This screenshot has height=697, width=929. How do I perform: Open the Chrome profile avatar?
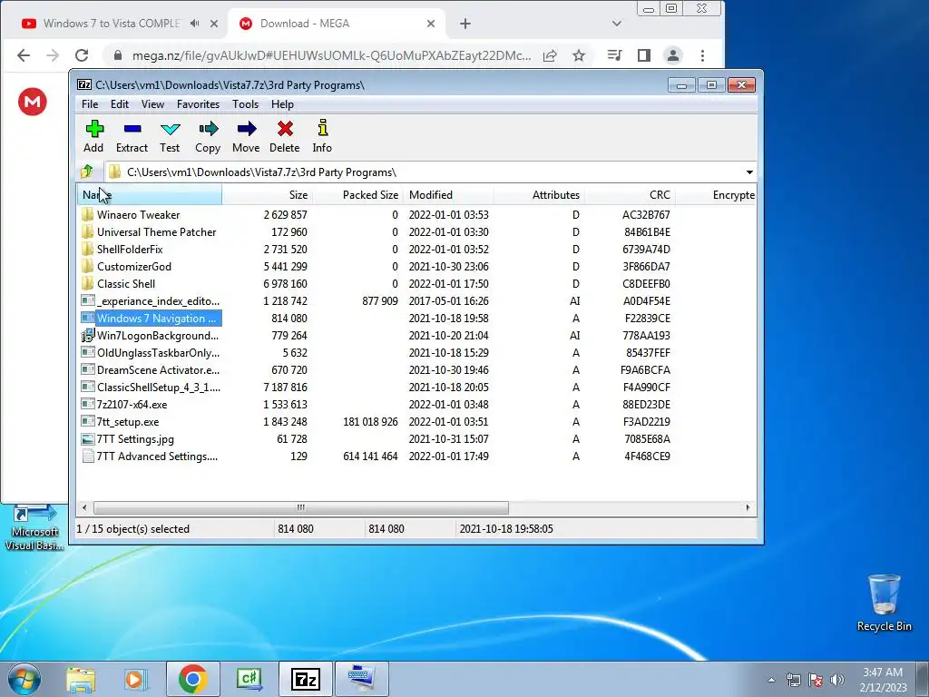pyautogui.click(x=673, y=55)
